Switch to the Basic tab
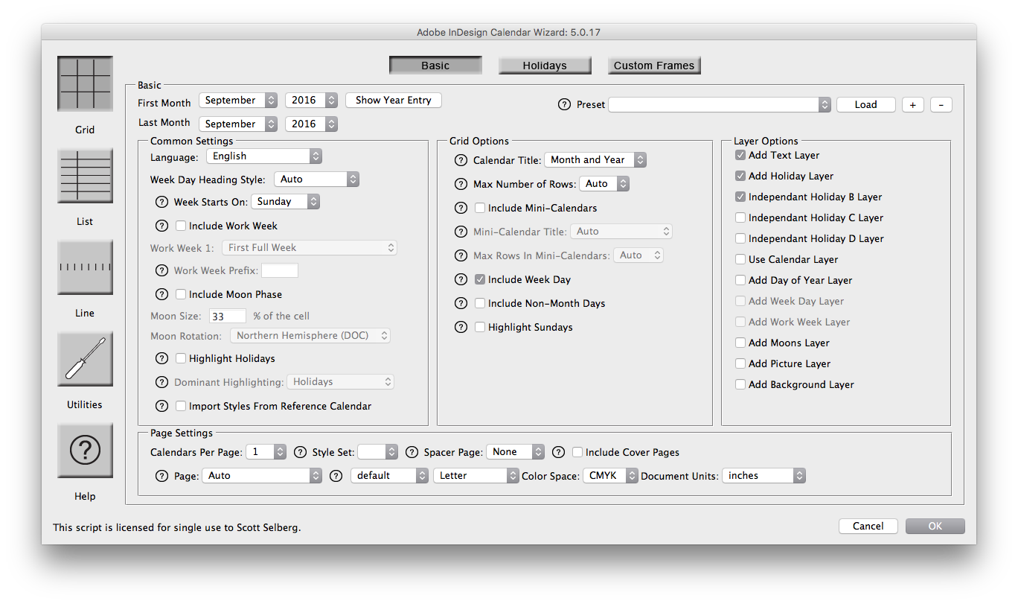 coord(435,66)
